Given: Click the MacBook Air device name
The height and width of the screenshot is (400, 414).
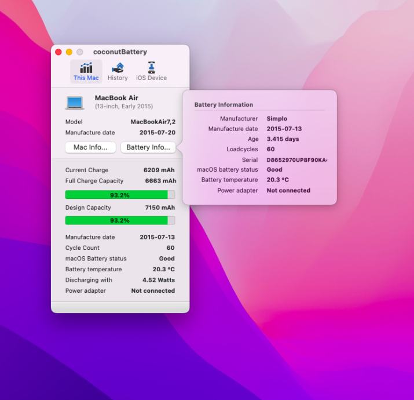Looking at the screenshot, I should [x=116, y=98].
